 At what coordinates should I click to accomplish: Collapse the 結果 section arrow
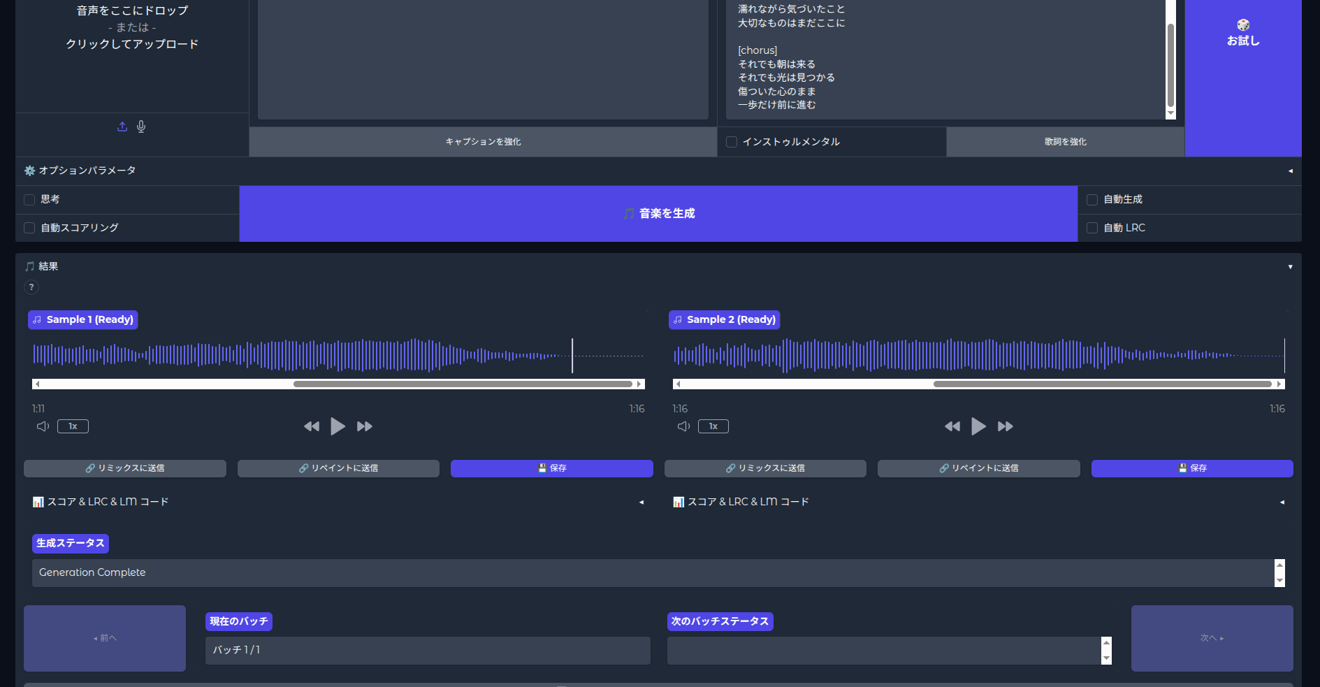pos(1290,267)
